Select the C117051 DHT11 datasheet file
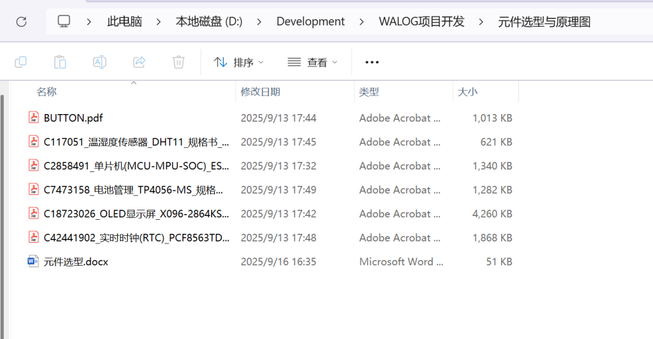The width and height of the screenshot is (653, 339). pos(136,141)
